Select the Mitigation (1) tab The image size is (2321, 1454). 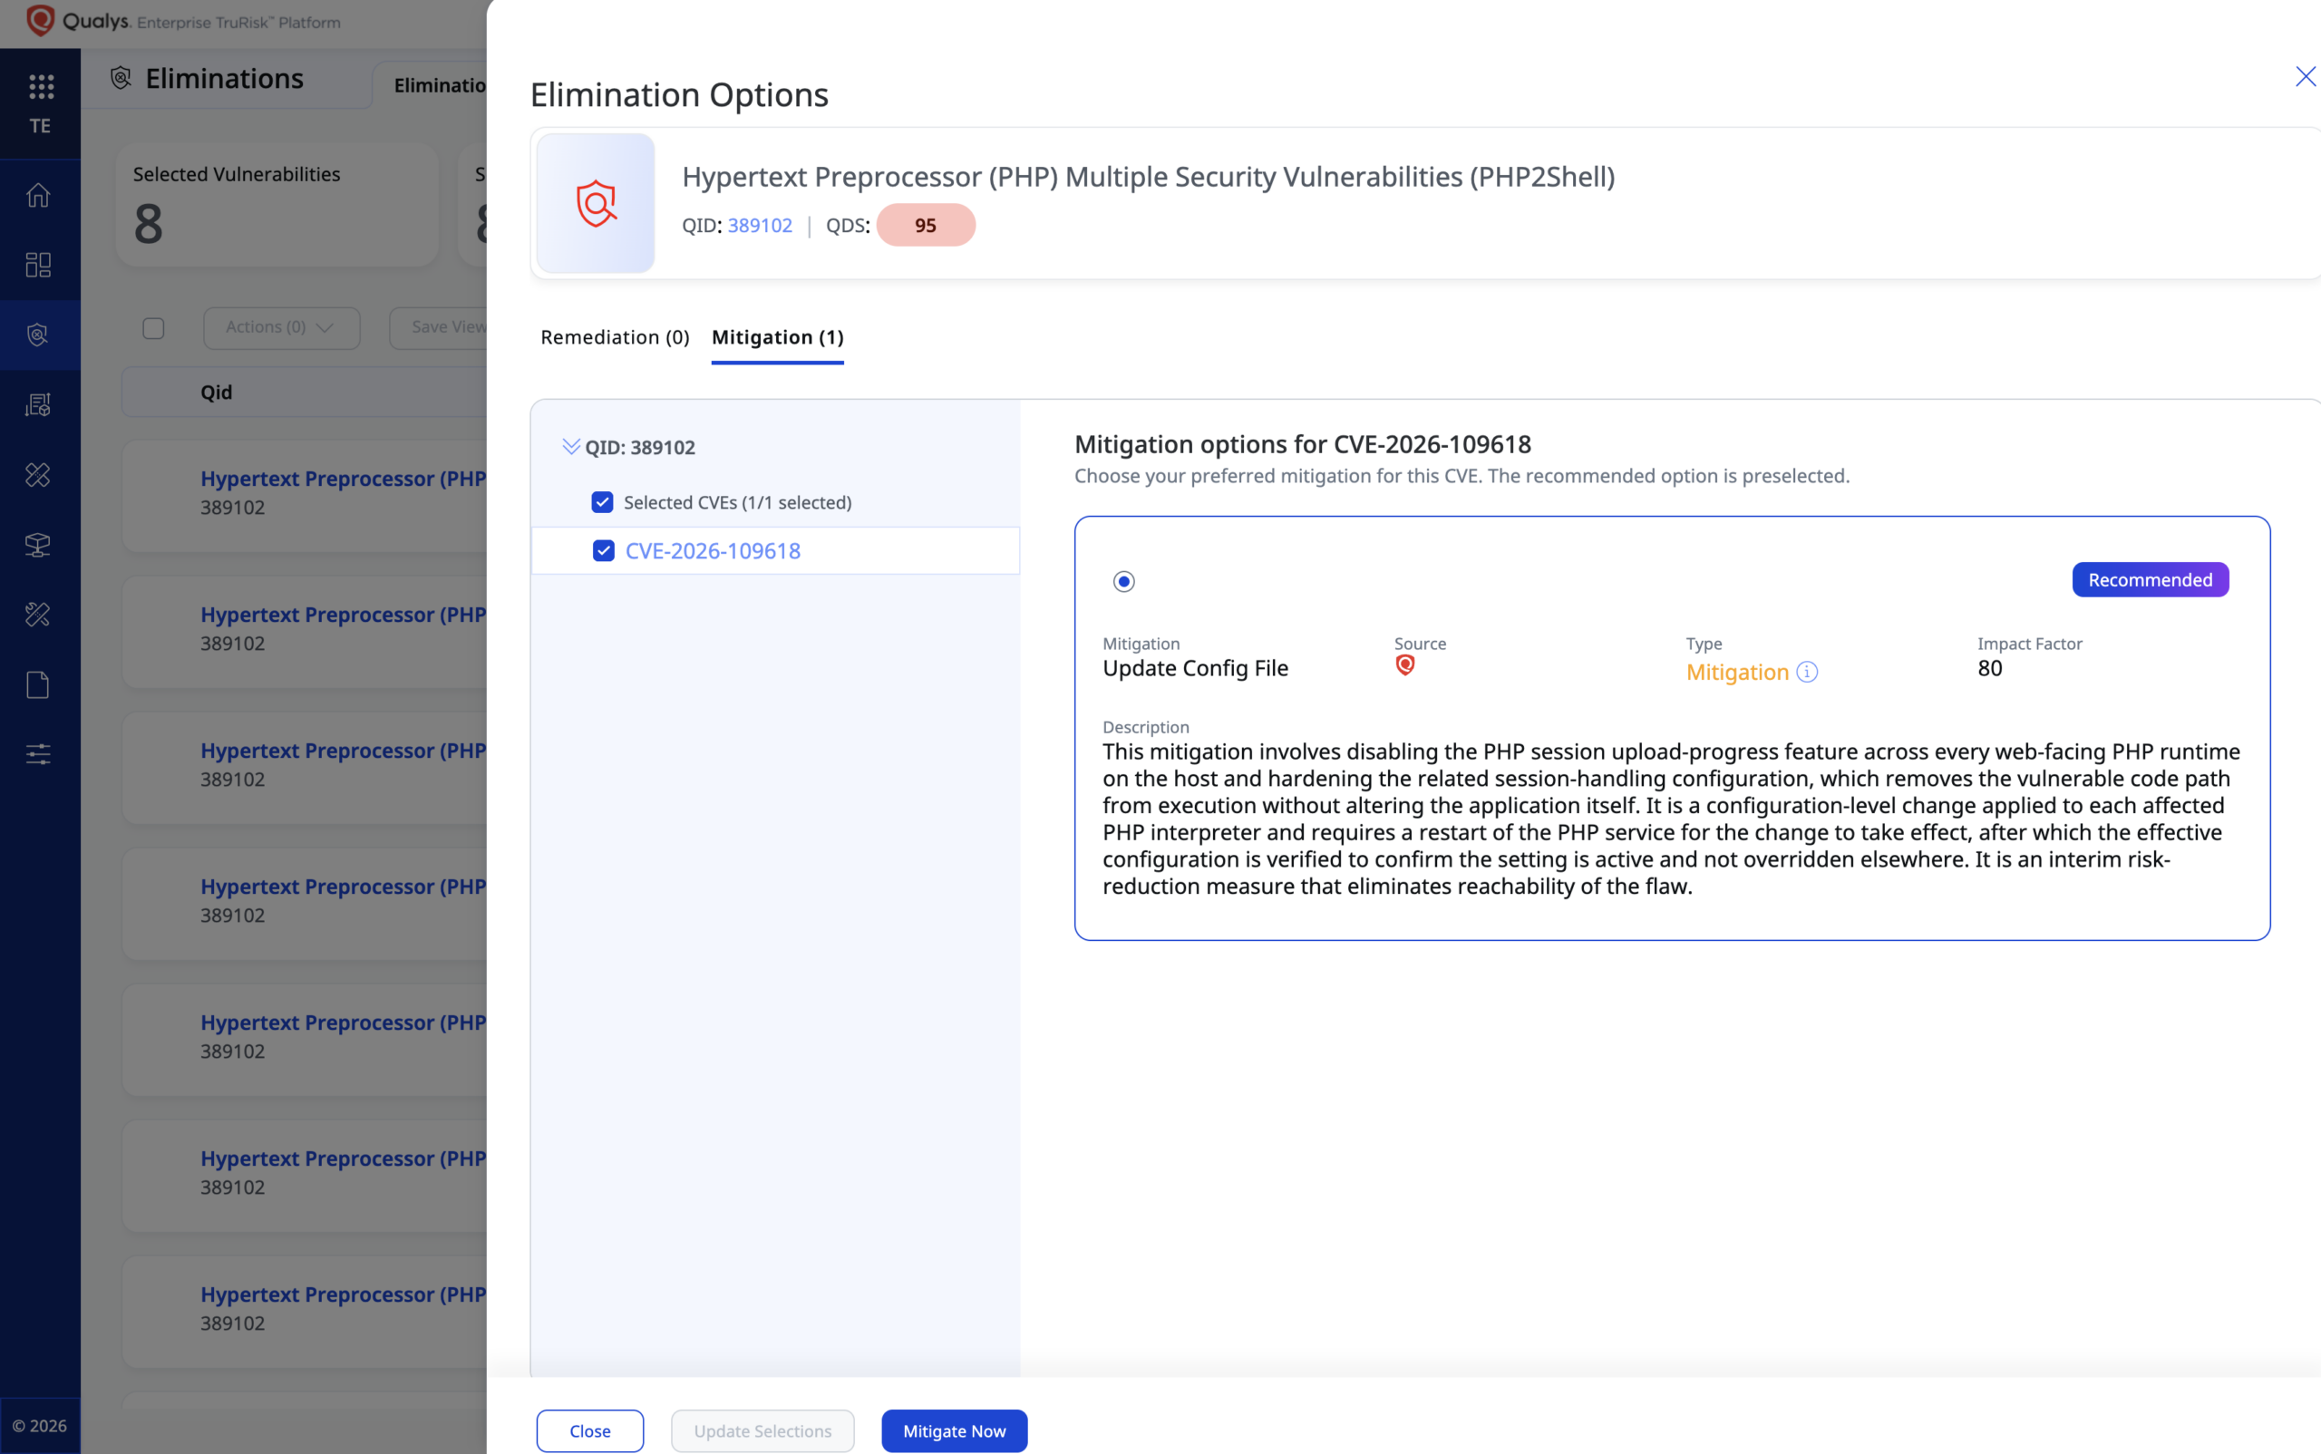click(777, 336)
